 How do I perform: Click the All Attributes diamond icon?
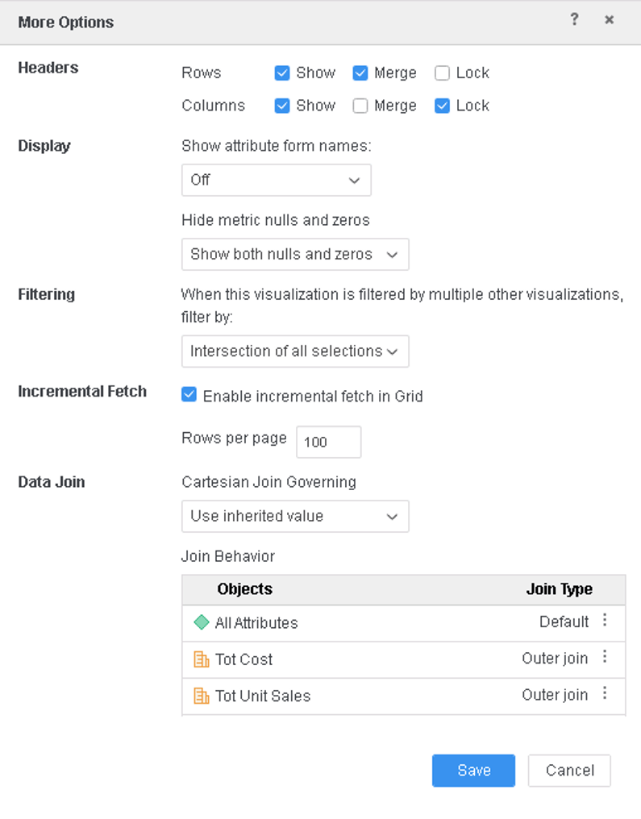click(x=202, y=622)
